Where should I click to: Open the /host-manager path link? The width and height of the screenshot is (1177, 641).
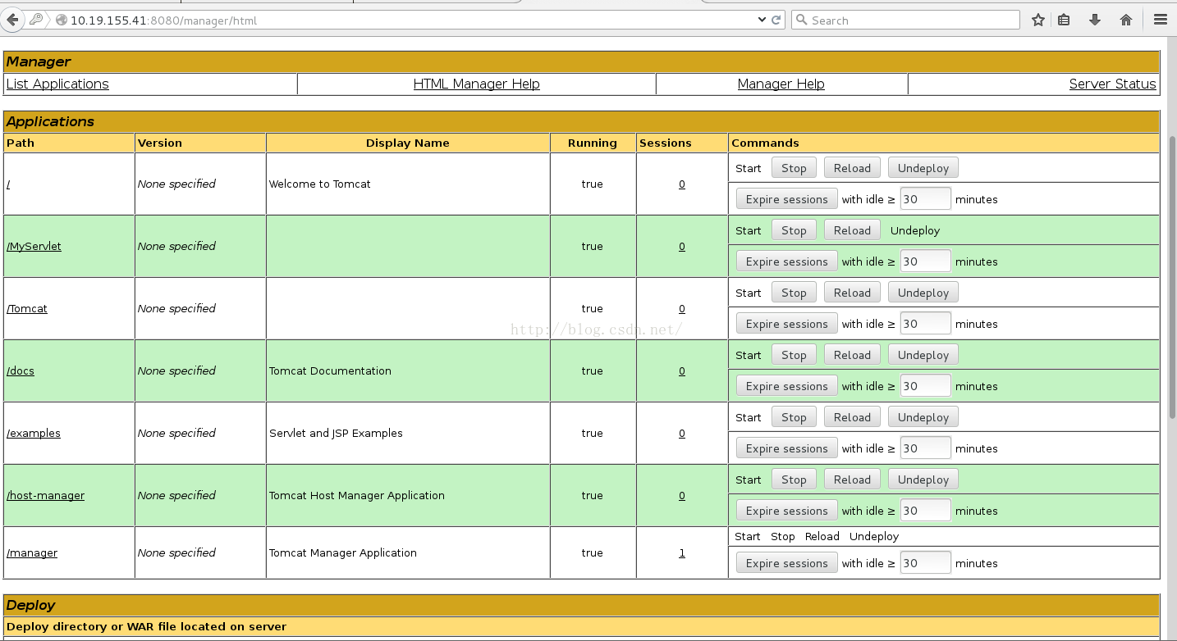pyautogui.click(x=45, y=496)
